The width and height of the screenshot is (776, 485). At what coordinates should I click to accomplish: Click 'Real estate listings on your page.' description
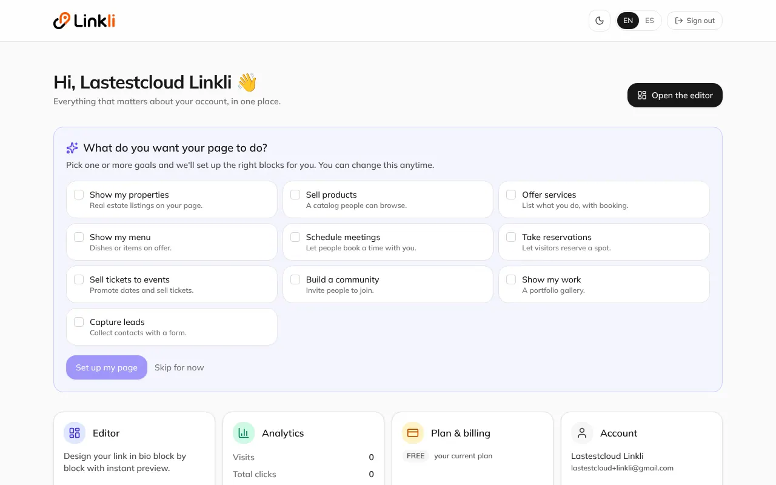146,206
